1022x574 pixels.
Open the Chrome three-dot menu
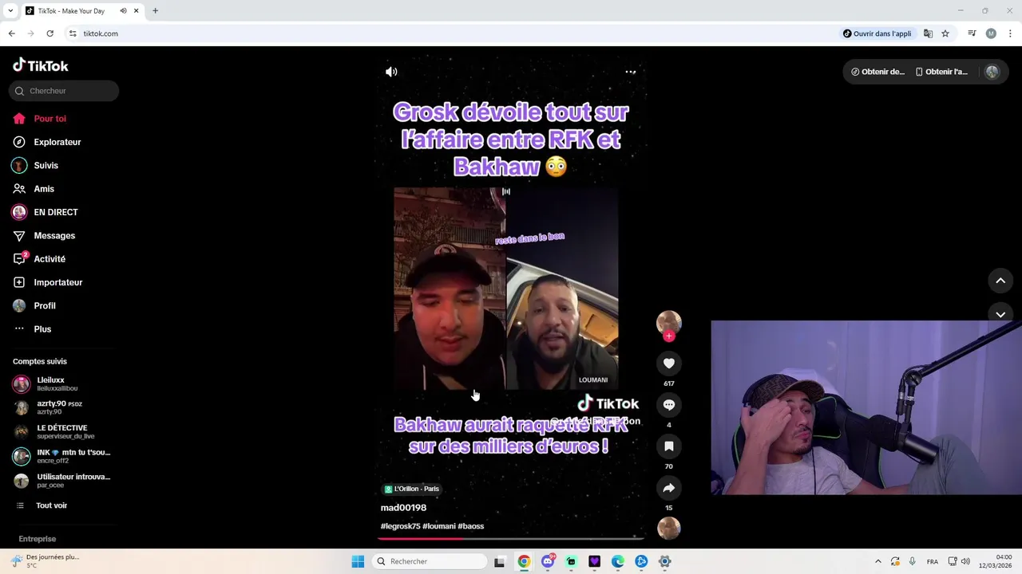click(1010, 33)
